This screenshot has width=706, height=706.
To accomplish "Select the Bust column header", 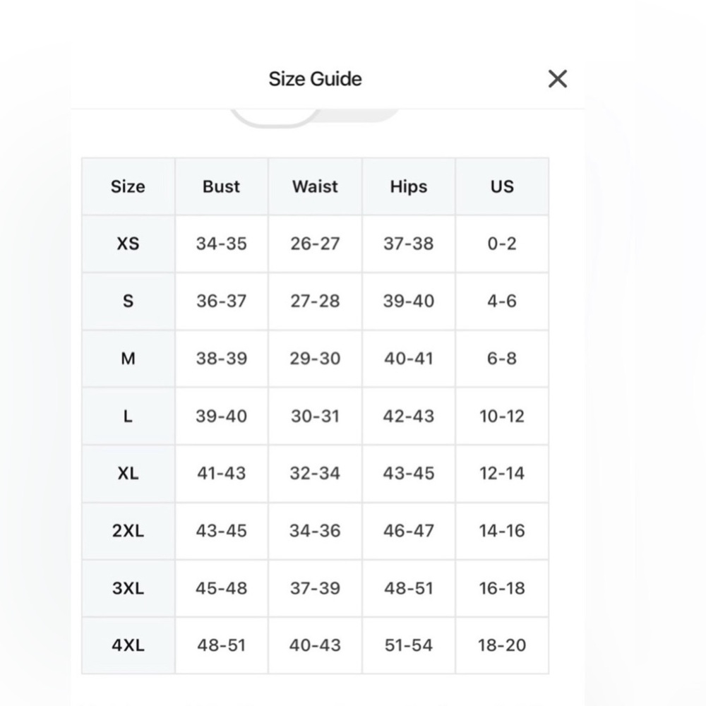I will [x=222, y=186].
